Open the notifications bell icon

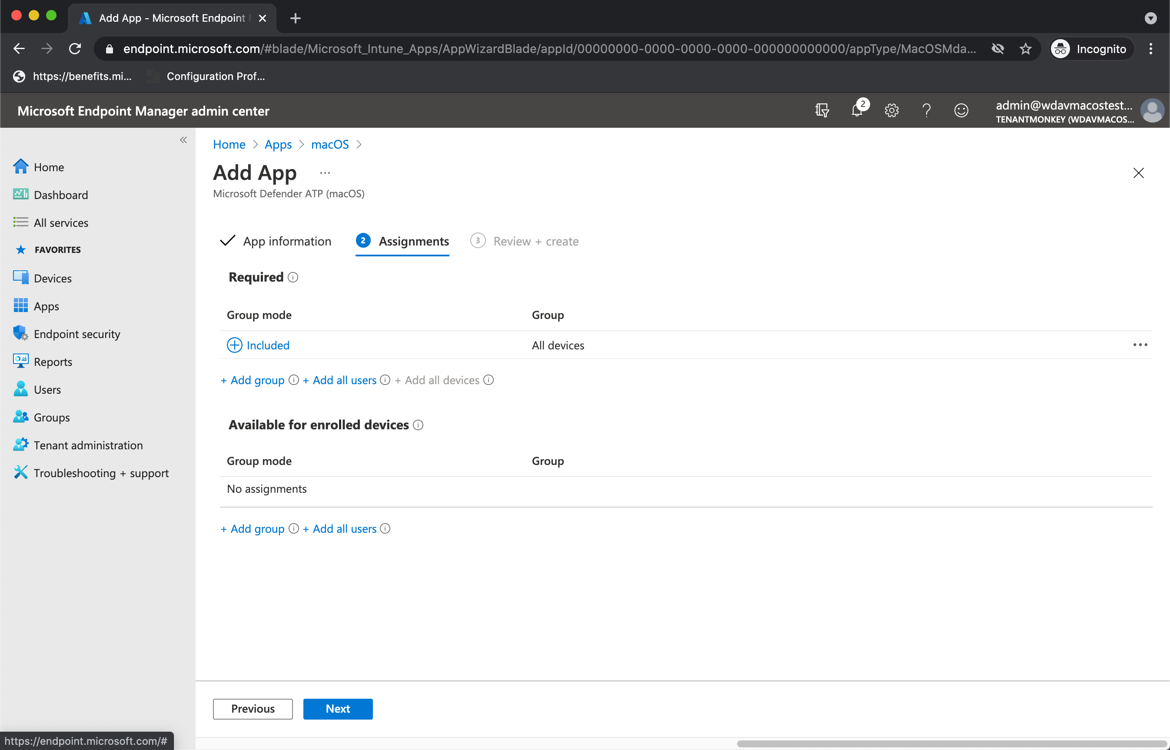click(x=857, y=110)
